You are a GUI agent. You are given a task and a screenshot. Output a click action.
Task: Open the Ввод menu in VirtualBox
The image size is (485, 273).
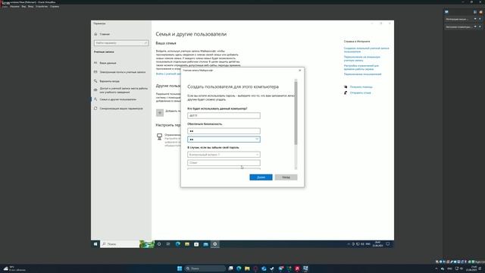(x=30, y=6)
